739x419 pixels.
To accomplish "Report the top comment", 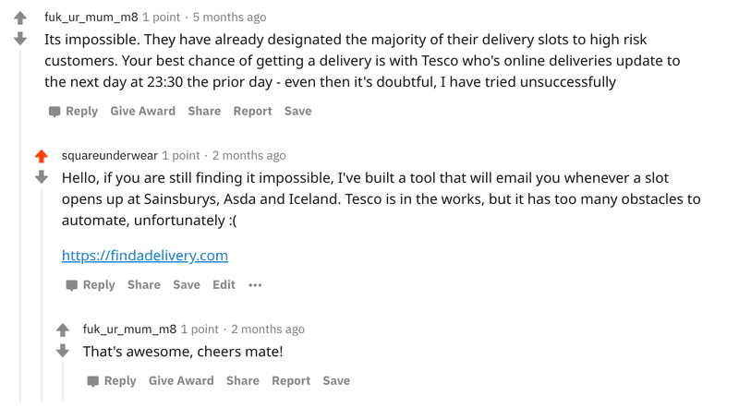I will coord(252,111).
